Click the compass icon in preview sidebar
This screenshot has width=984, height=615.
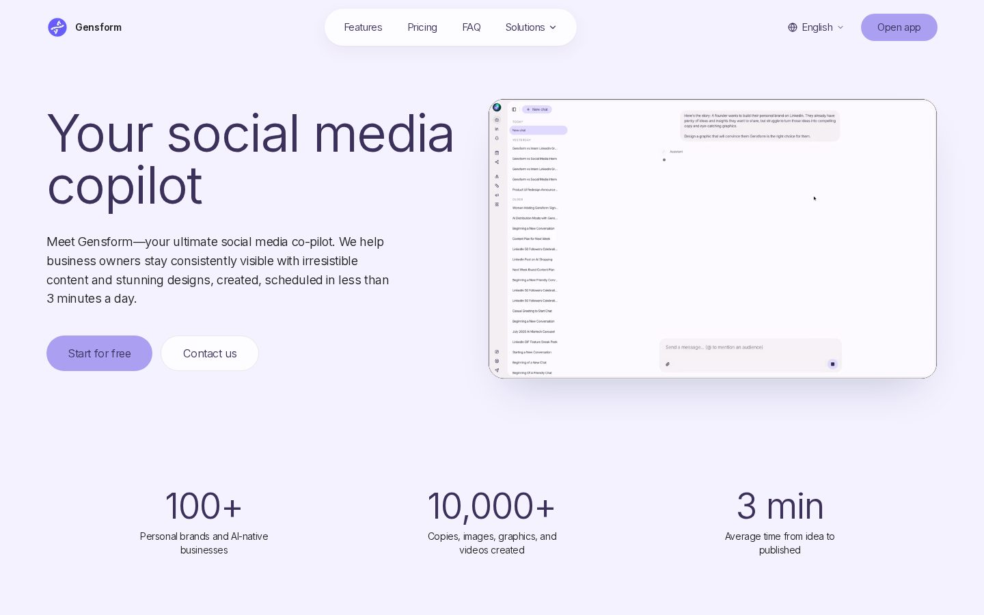click(x=497, y=352)
